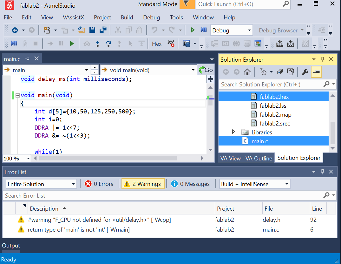Viewport: 341px width, 264px height.
Task: Click the Save All icon
Action: pos(103,30)
